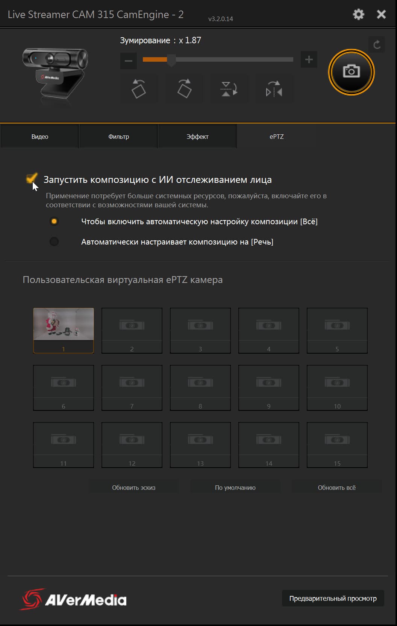Select ePTZ camera preset 8

click(x=200, y=387)
